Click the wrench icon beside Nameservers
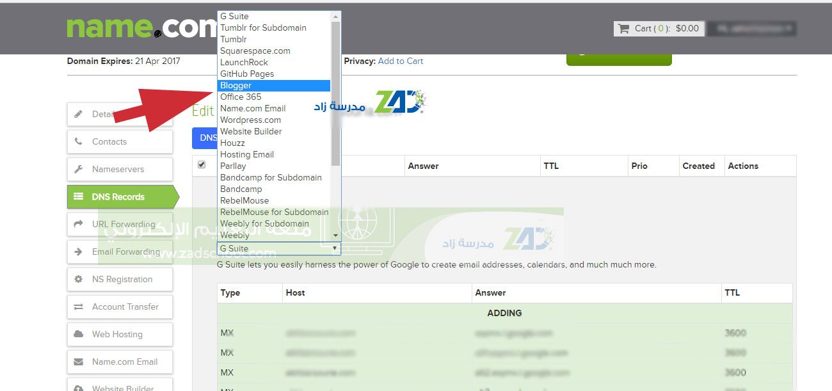Screen dimensions: 832x391 pos(78,169)
